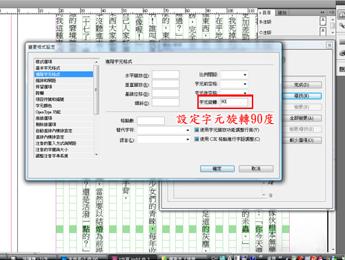This screenshot has width=345, height=260.
Task: Click the help question mark tray icon
Action: click(253, 258)
